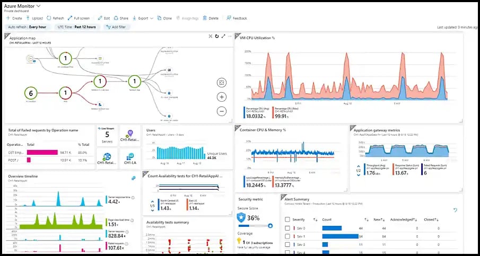This screenshot has height=256, width=480.
Task: Check the Sev 0 row checkbox
Action: coord(287,228)
